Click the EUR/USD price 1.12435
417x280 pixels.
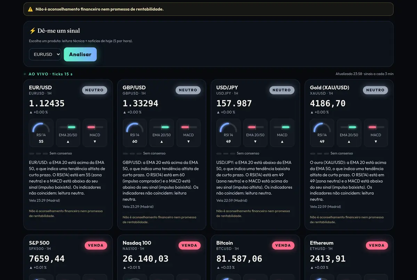click(x=47, y=104)
